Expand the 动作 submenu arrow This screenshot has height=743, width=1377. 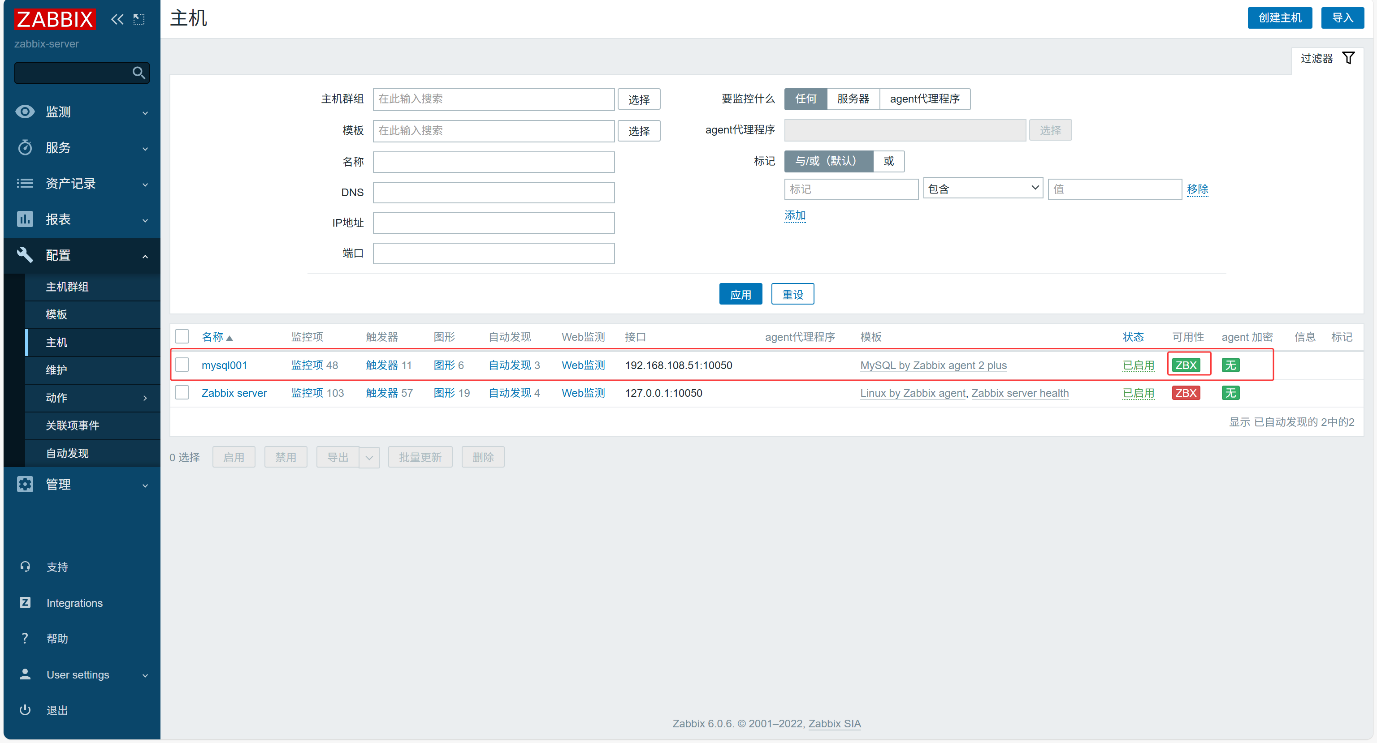coord(145,397)
